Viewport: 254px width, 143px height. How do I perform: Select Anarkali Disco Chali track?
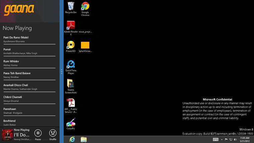[x=29, y=87]
